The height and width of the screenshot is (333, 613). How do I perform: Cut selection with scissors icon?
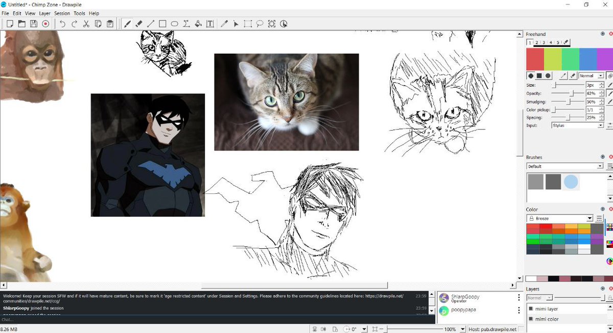[x=86, y=23]
